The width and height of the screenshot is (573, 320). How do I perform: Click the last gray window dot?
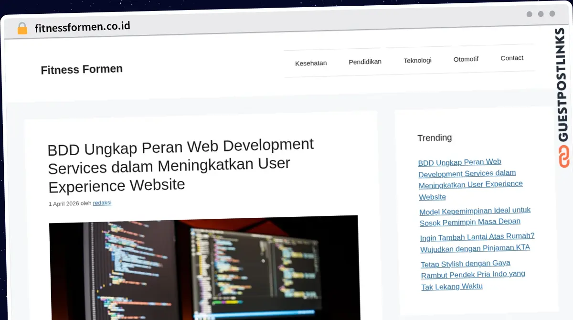[x=552, y=14]
